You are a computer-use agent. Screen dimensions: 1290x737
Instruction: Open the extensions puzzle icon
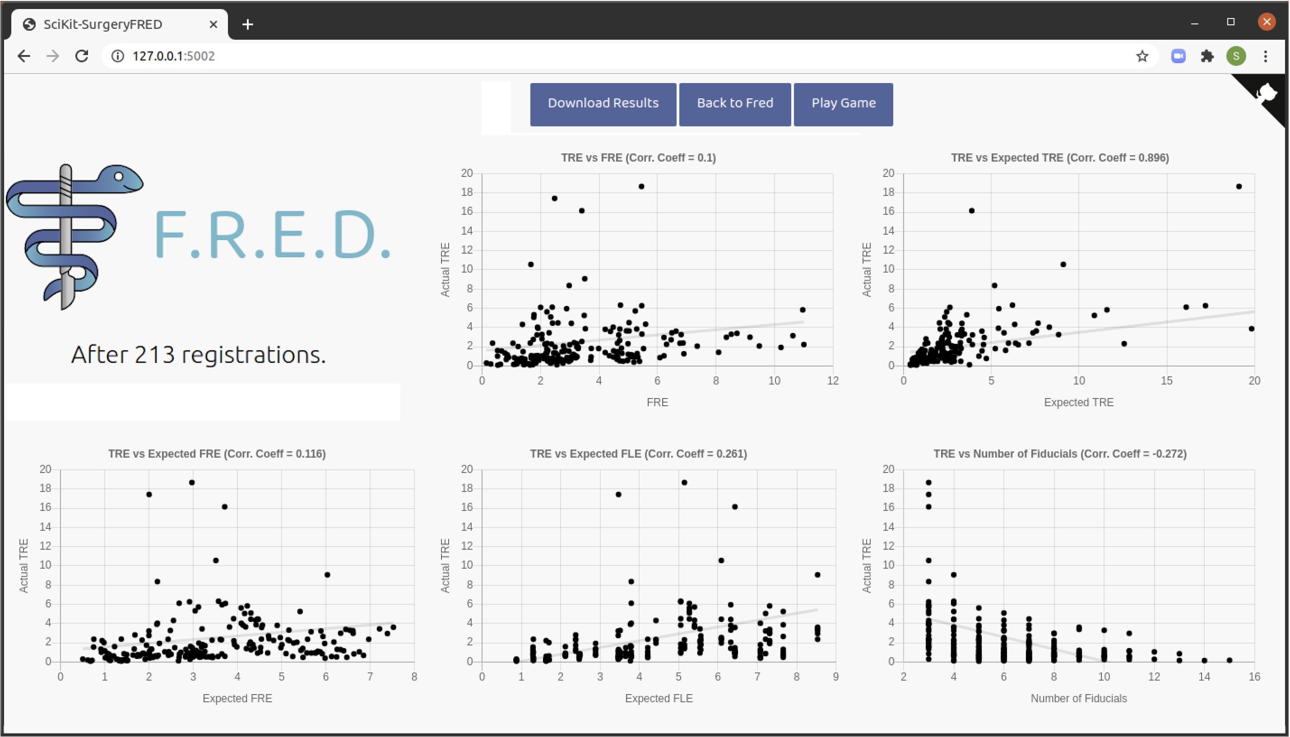coord(1207,56)
